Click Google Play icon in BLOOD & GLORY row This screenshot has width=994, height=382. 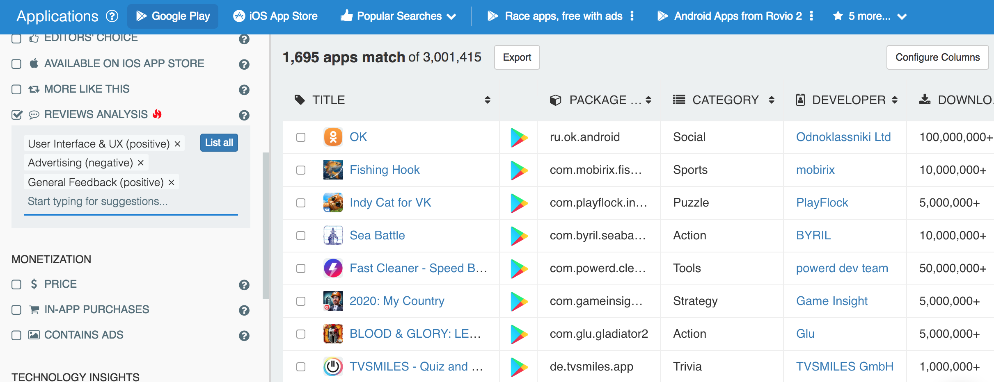(x=519, y=334)
